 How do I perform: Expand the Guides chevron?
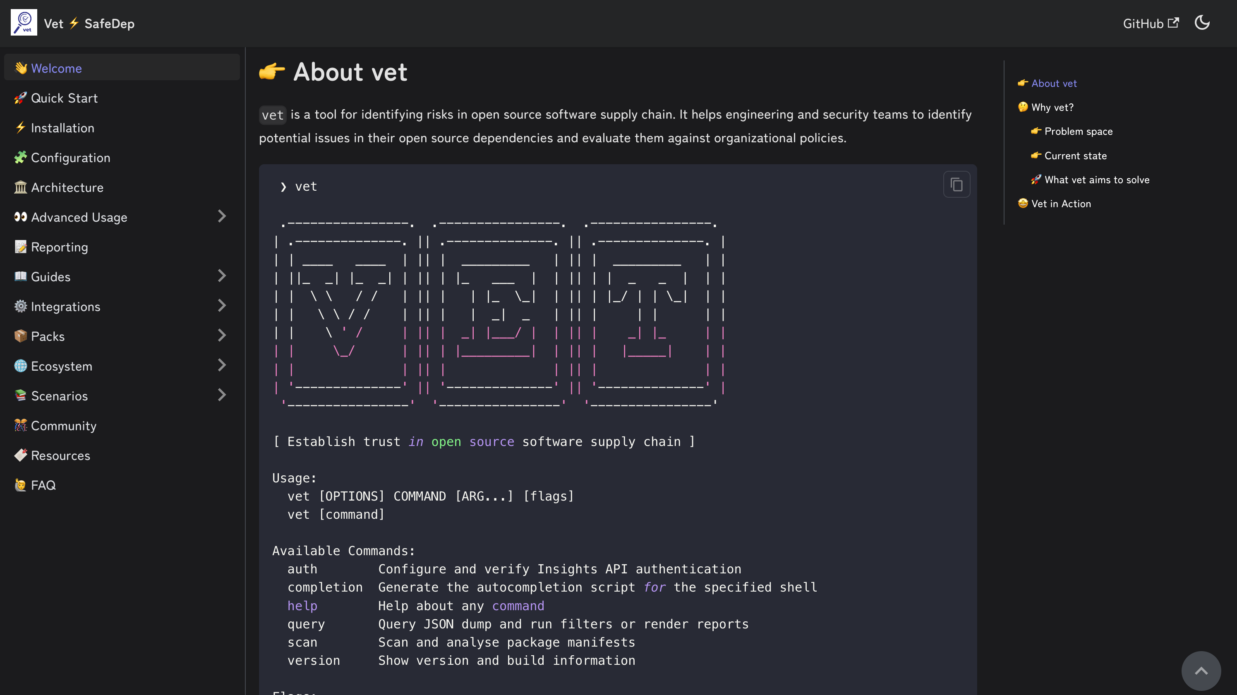pyautogui.click(x=222, y=276)
